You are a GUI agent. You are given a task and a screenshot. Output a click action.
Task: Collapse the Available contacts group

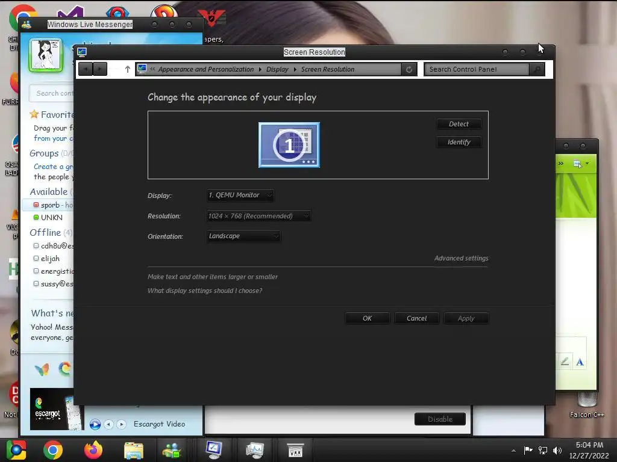coord(48,192)
